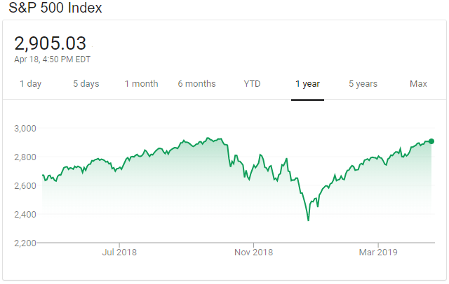The height and width of the screenshot is (284, 449).
Task: Click the 2,400 y-axis label
Action: 25,214
